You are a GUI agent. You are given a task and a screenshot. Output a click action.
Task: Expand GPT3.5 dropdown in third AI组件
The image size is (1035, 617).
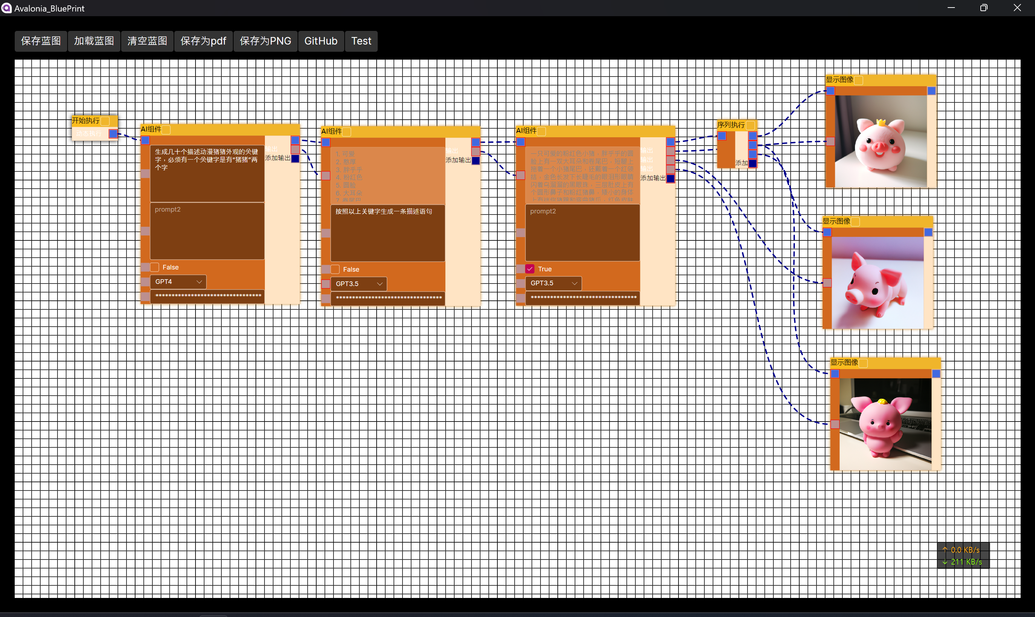coord(553,283)
